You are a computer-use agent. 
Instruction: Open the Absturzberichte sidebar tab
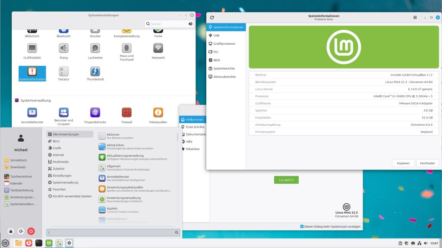224,77
